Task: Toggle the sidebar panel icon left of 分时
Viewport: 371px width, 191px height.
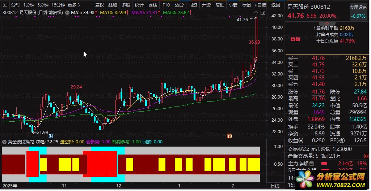Action: (5, 5)
